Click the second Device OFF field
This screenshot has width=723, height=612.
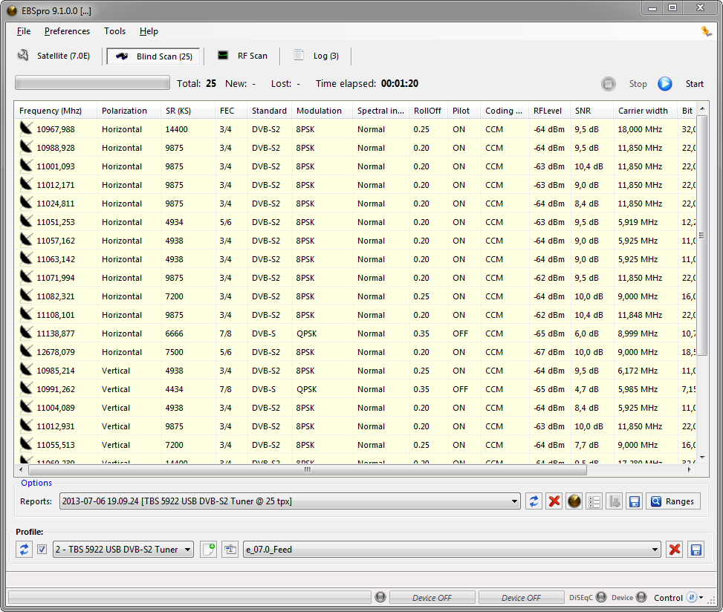point(521,597)
